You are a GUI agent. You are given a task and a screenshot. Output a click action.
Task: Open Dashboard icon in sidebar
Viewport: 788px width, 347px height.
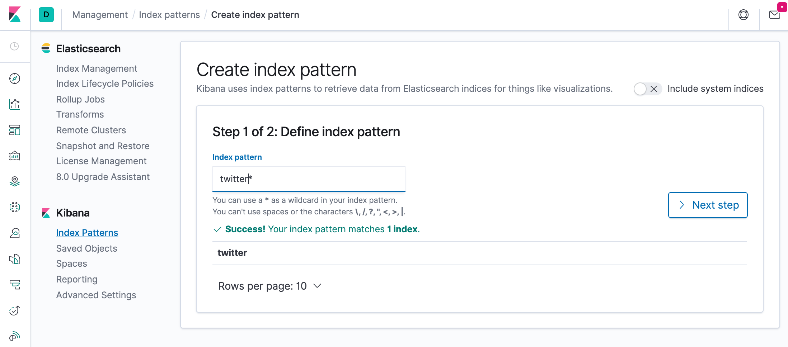click(x=15, y=130)
